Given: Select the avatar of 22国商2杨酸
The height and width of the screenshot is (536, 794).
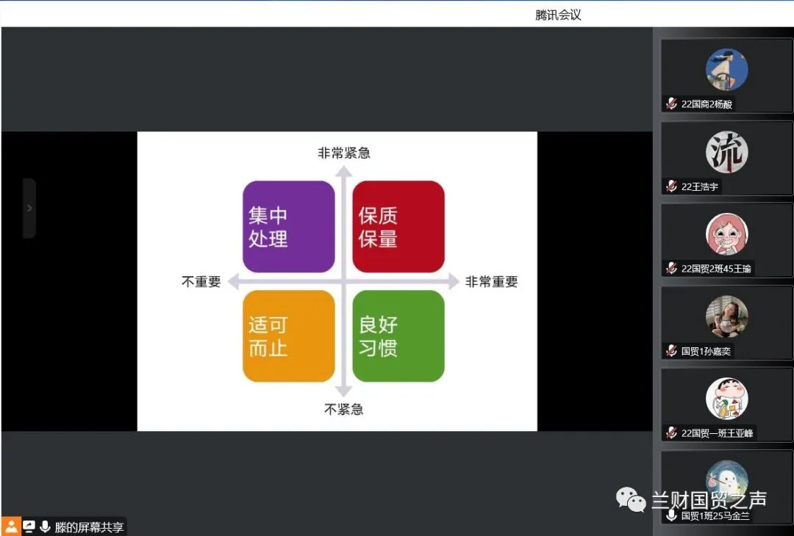Looking at the screenshot, I should pyautogui.click(x=726, y=70).
